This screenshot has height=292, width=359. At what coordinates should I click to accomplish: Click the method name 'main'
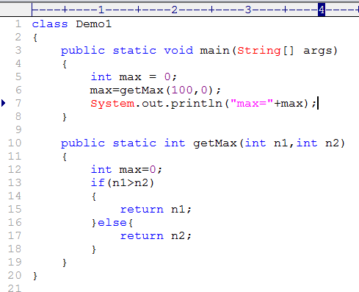(214, 51)
